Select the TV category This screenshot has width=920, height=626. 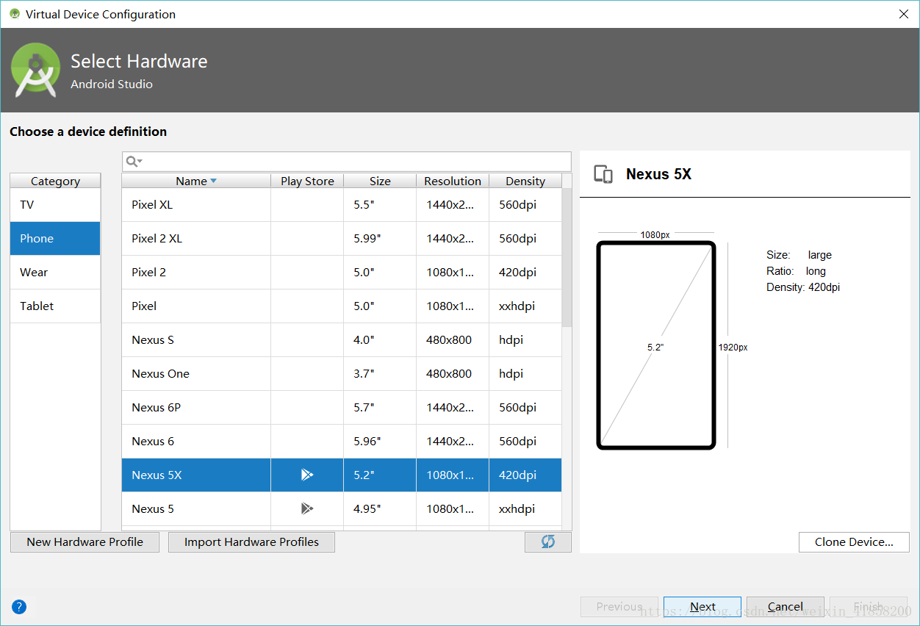(55, 205)
